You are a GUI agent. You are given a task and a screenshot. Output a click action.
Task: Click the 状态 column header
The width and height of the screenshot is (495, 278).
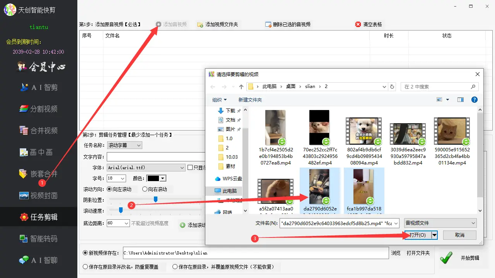click(x=447, y=36)
